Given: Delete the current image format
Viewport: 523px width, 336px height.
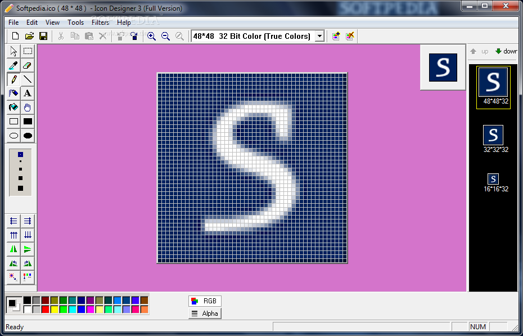Looking at the screenshot, I should coord(350,36).
